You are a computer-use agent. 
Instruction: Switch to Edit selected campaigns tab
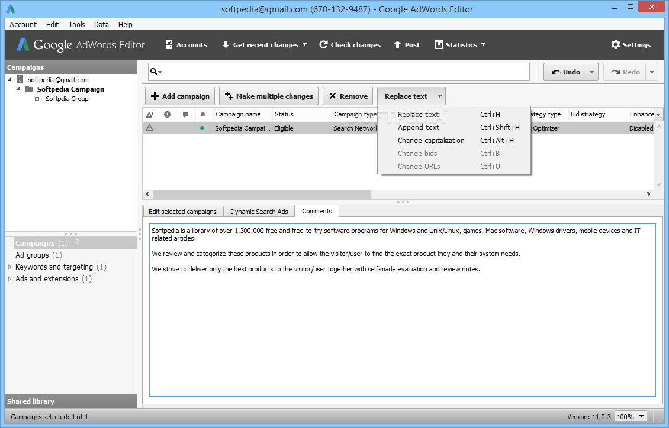[x=182, y=212]
